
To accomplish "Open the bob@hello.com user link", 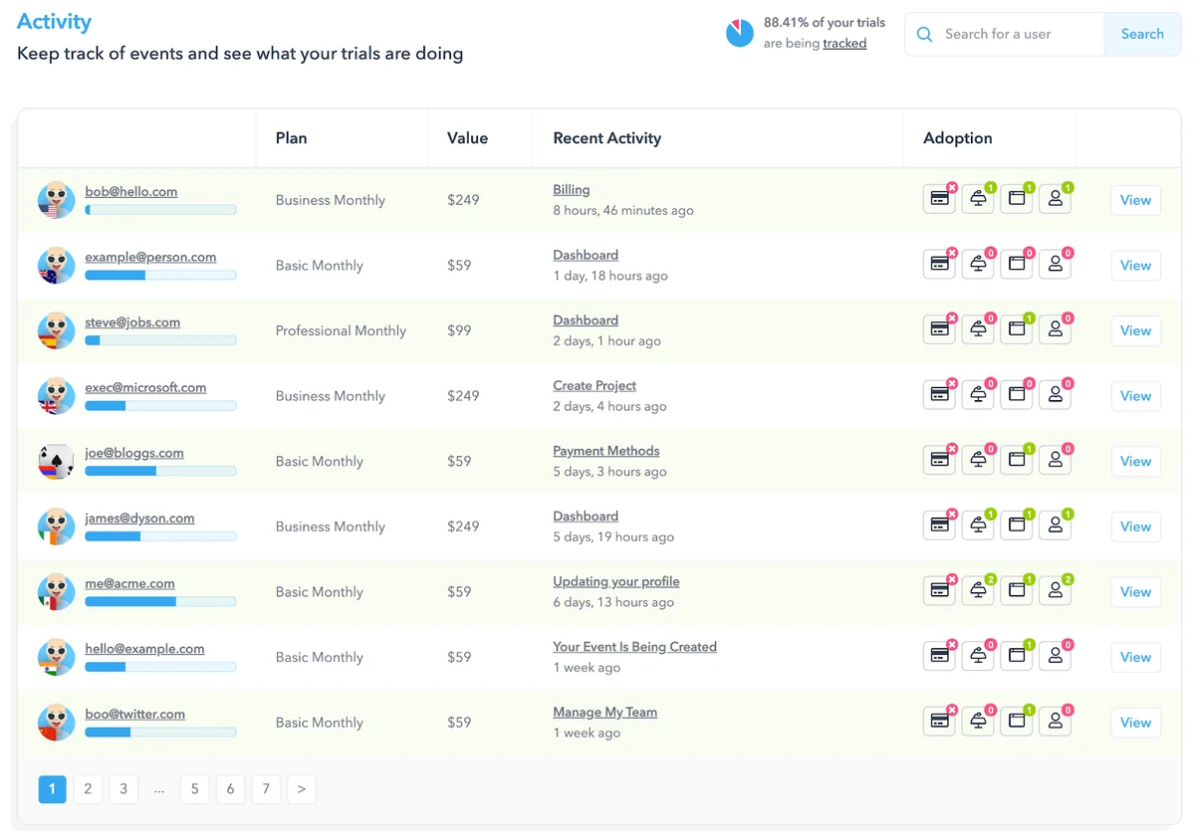I will (130, 191).
